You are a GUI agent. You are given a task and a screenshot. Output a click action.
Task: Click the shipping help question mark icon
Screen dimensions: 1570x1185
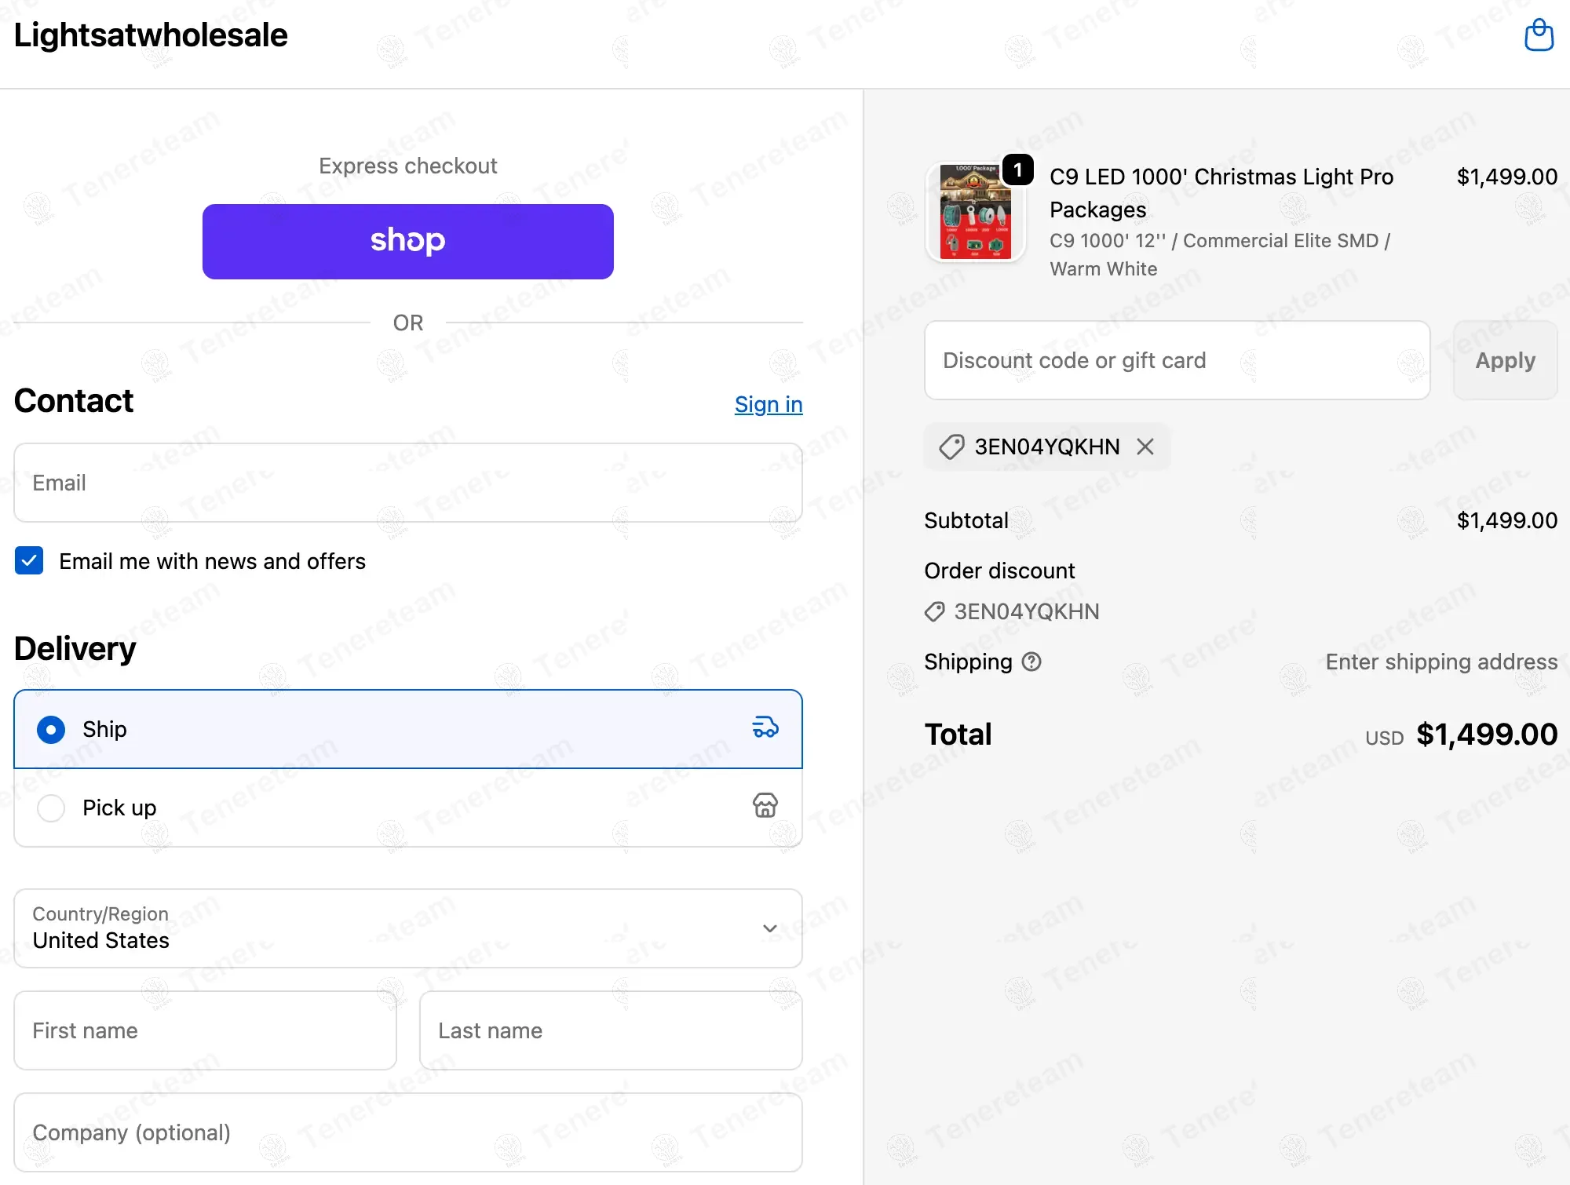(x=1031, y=662)
